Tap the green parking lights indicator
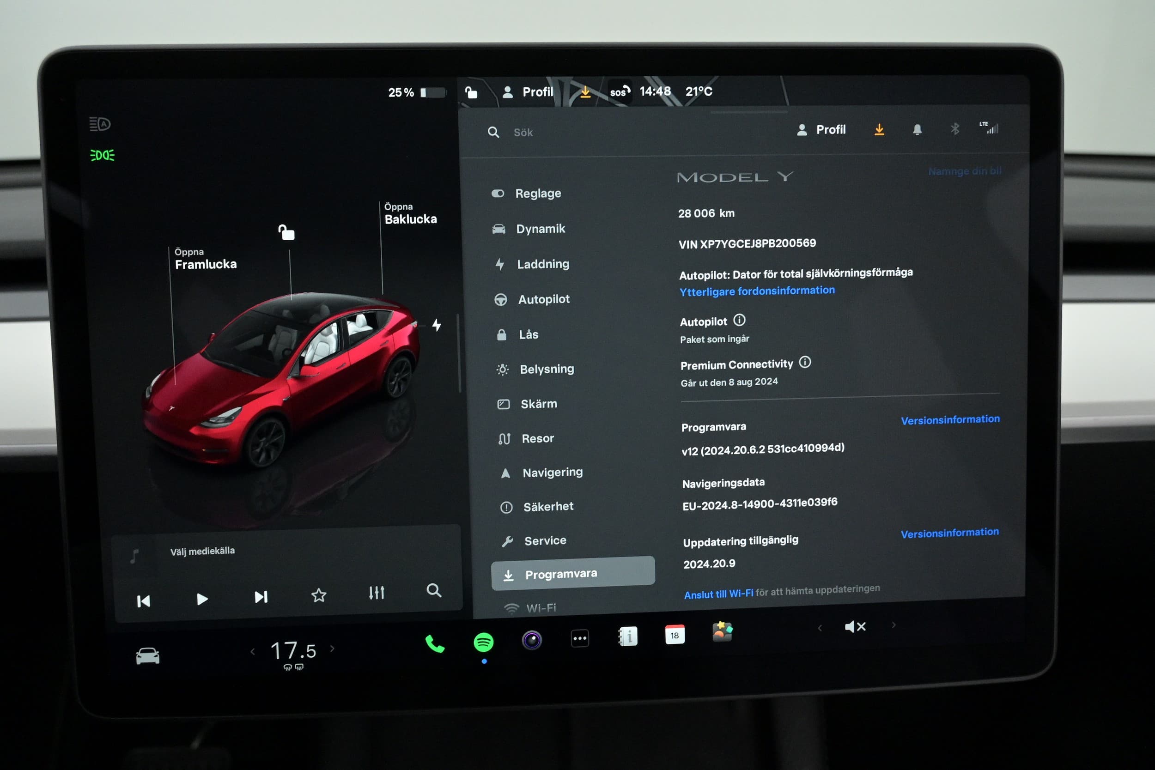The height and width of the screenshot is (770, 1155). click(x=102, y=155)
